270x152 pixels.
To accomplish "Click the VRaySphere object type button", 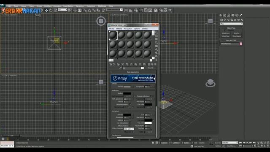I will [237, 36].
